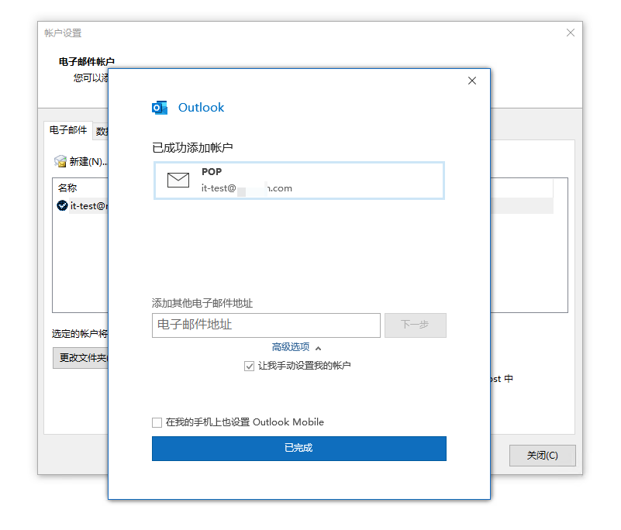Click the envelope icon of POP account
The image size is (621, 530).
tap(178, 180)
